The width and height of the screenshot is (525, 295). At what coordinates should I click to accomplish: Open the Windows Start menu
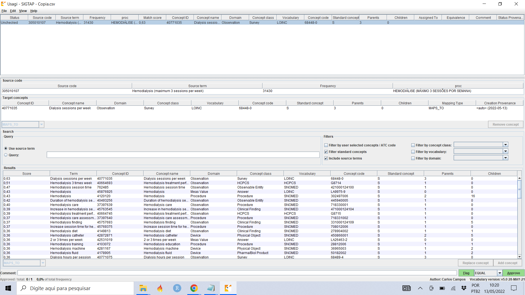(x=8, y=288)
